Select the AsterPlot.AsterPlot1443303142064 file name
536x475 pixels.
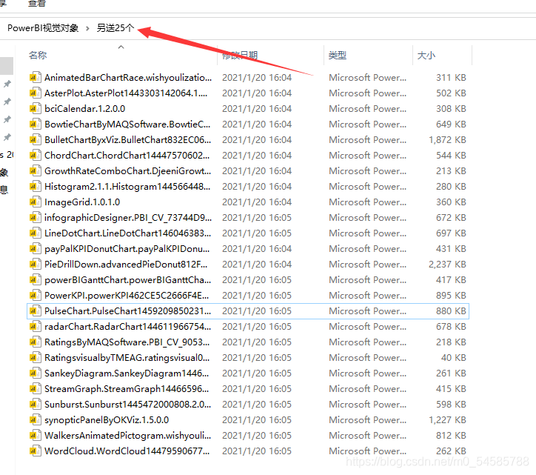[x=126, y=93]
